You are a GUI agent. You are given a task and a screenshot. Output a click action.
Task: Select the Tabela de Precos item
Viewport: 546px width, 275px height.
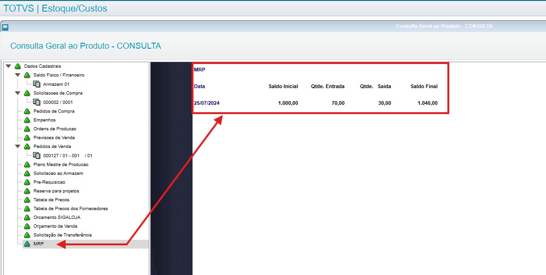(51, 200)
